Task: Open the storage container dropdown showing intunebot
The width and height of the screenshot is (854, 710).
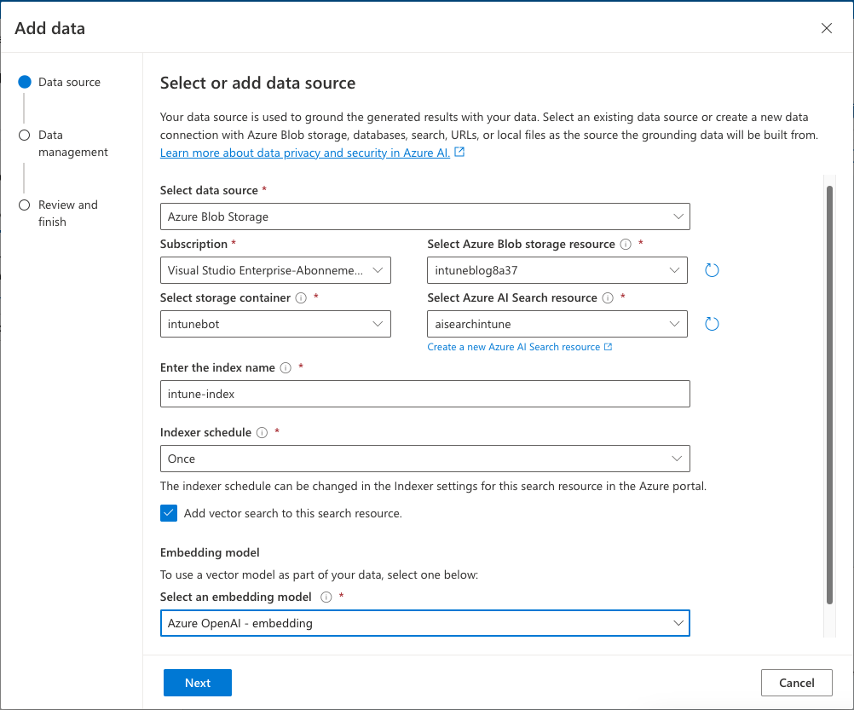Action: (x=275, y=324)
